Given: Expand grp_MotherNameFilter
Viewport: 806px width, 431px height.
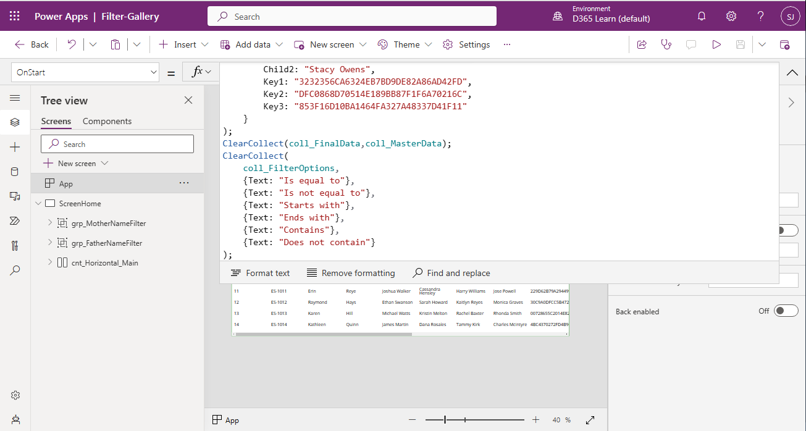Looking at the screenshot, I should coord(49,223).
